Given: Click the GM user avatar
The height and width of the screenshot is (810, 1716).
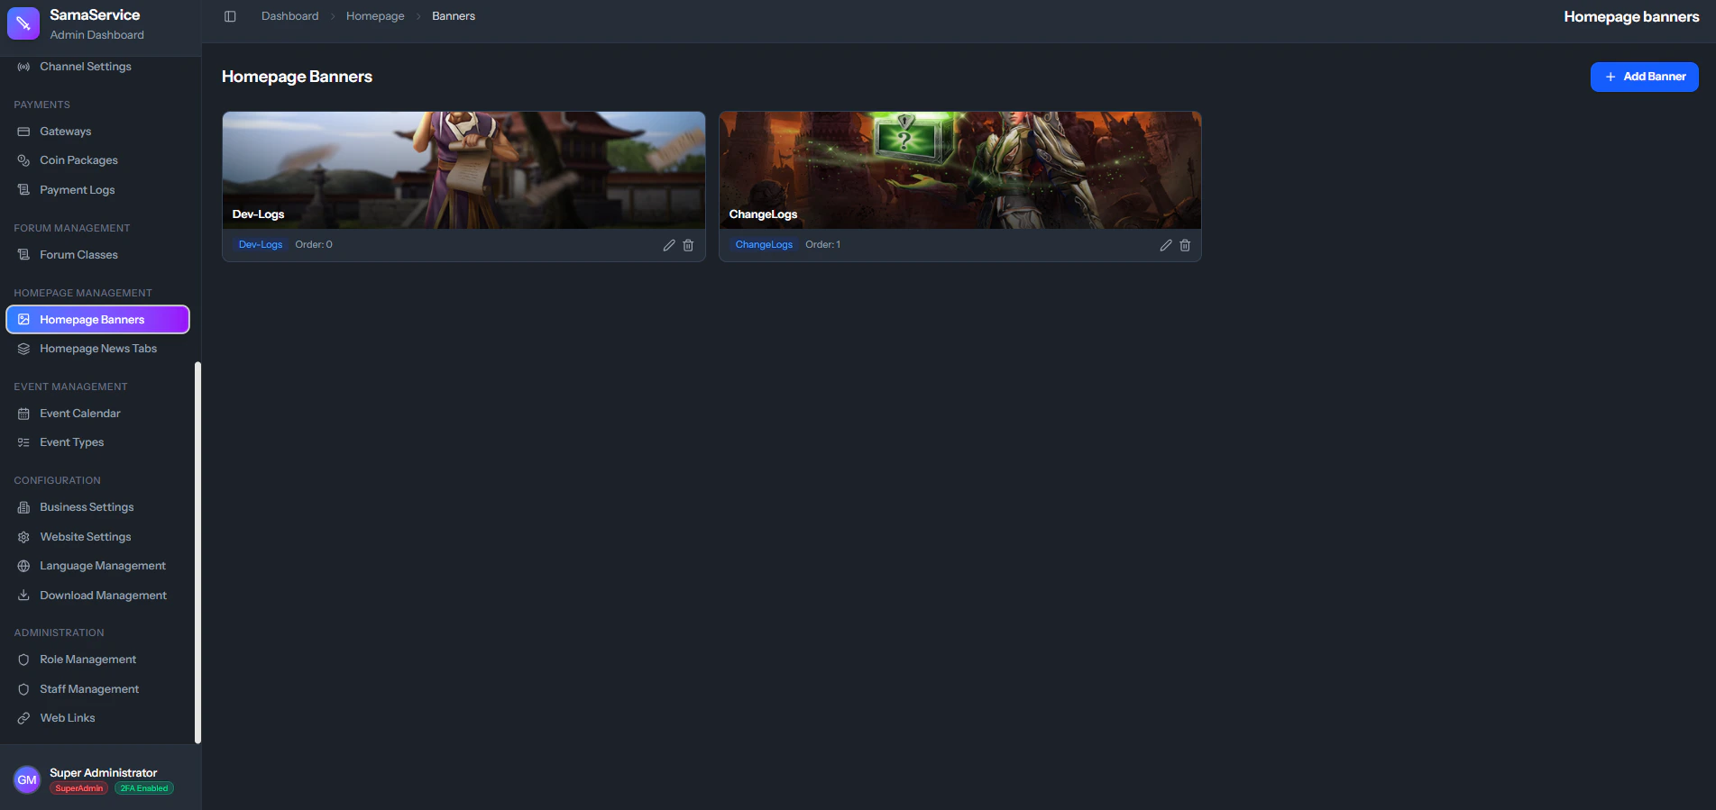Looking at the screenshot, I should click(x=27, y=779).
